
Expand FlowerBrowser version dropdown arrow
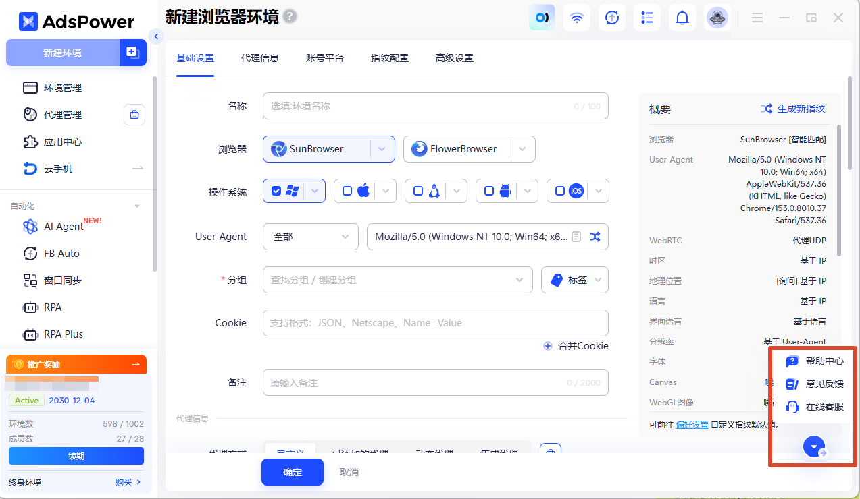[523, 149]
